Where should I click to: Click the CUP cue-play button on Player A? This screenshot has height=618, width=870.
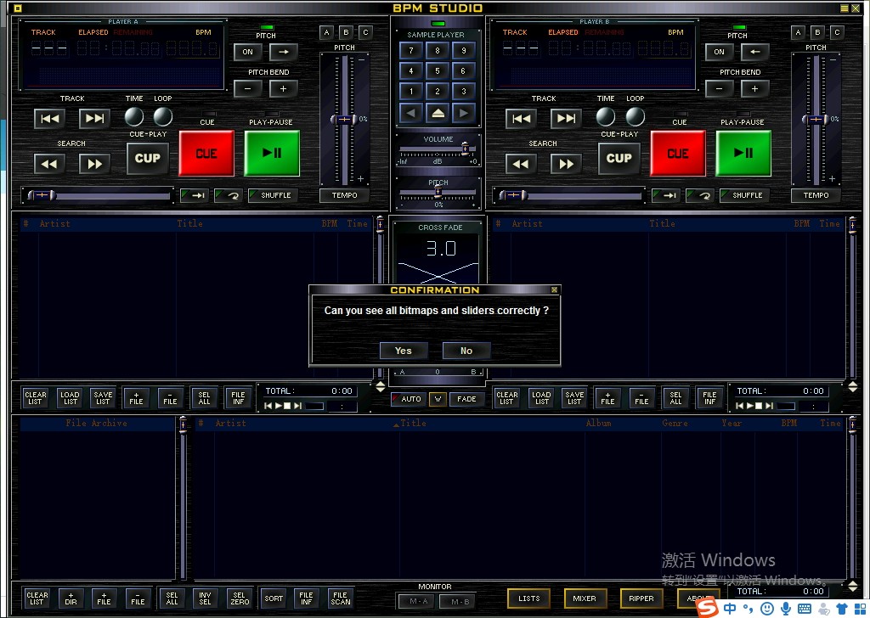(x=147, y=158)
